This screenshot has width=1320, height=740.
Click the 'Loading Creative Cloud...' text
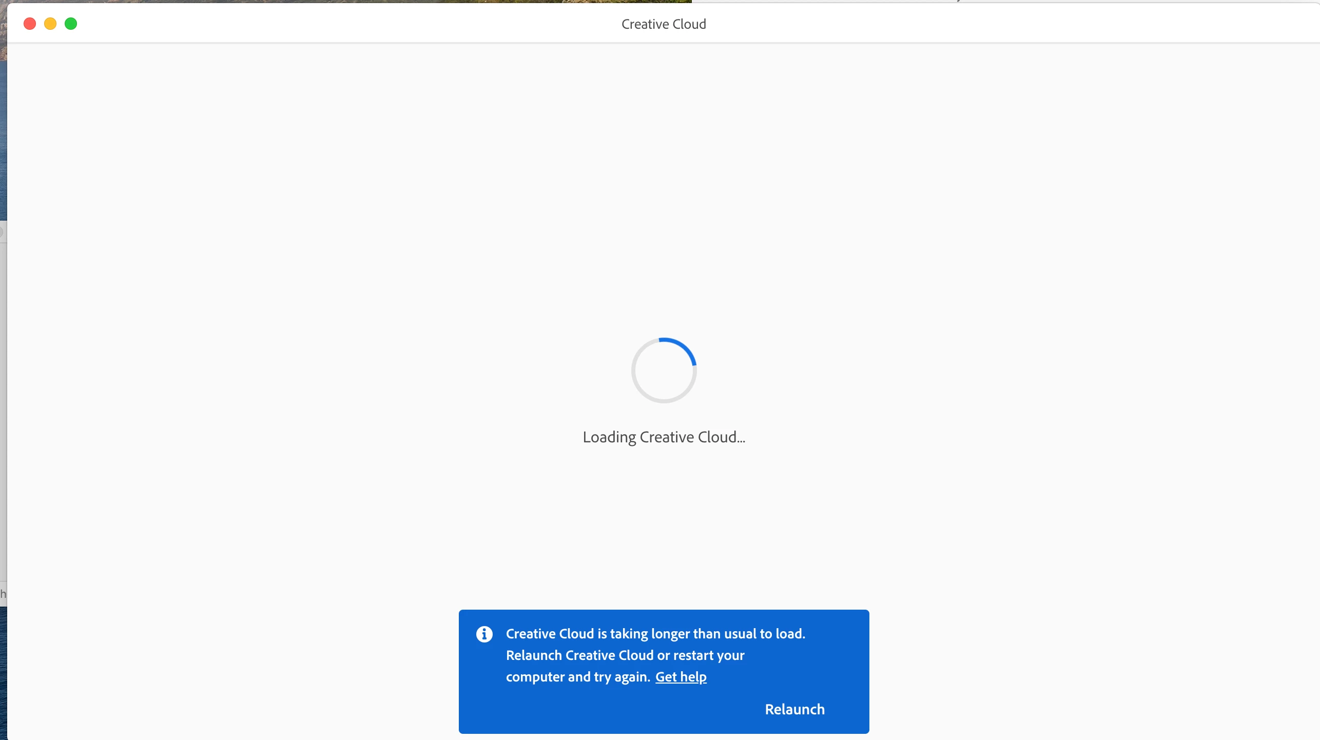point(664,437)
